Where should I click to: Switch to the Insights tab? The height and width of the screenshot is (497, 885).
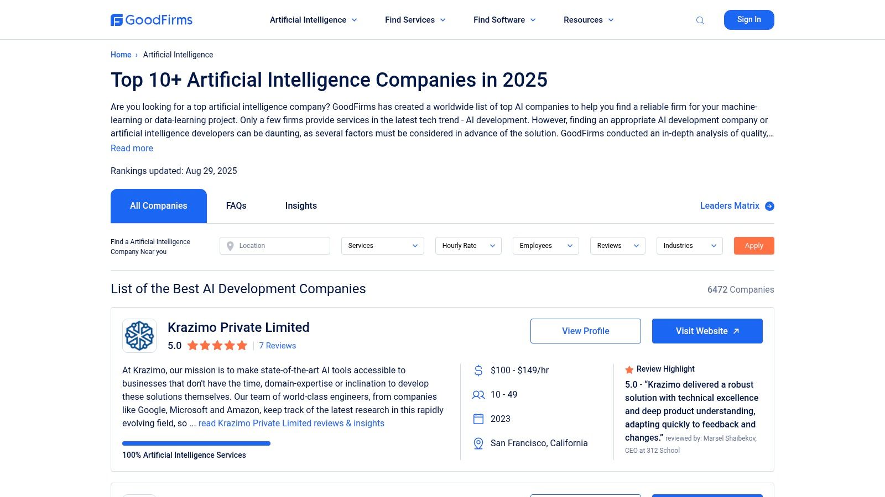pyautogui.click(x=301, y=206)
